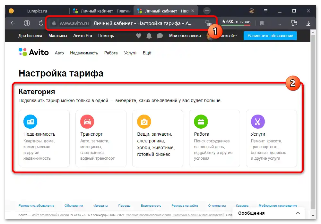Choose the Услуги card title

(x=258, y=134)
